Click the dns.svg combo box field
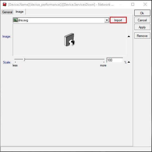Viewport: 152px width, 152px height. tap(61, 20)
